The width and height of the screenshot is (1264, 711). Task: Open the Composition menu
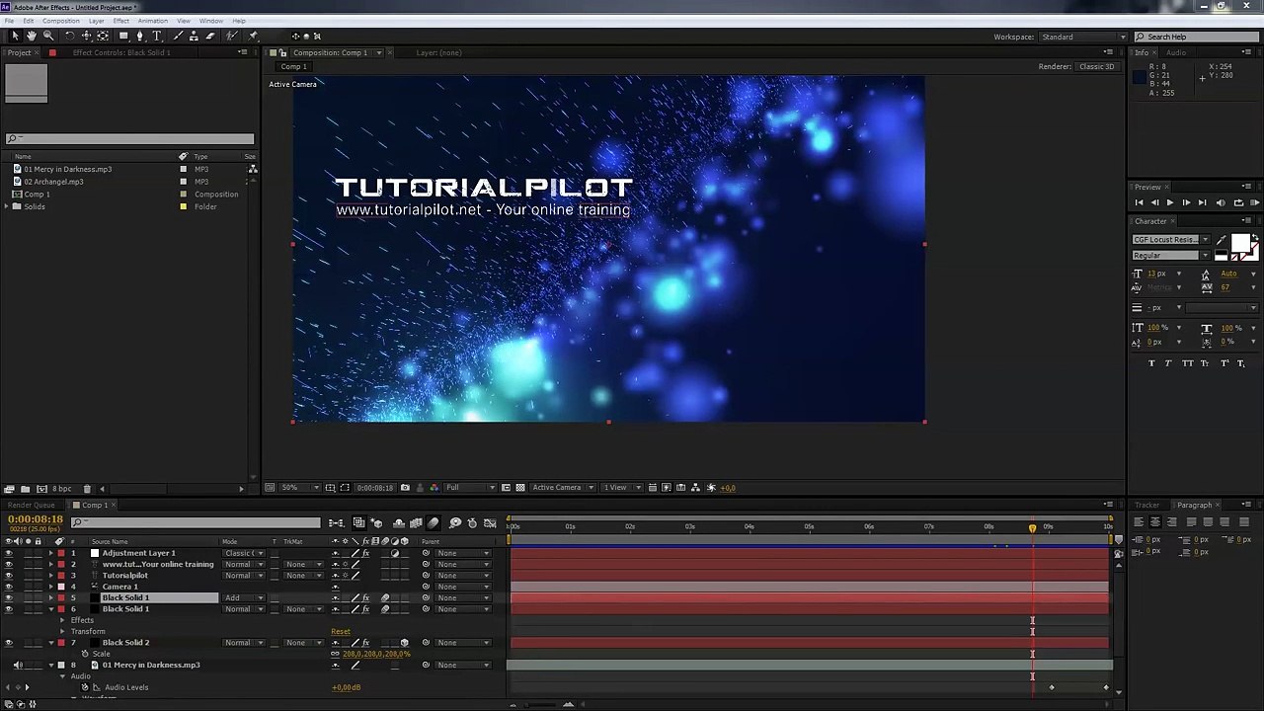pos(61,21)
